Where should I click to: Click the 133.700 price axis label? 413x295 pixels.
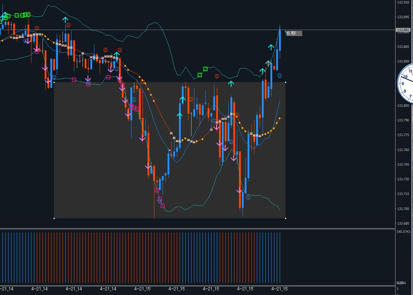pyautogui.click(x=403, y=209)
